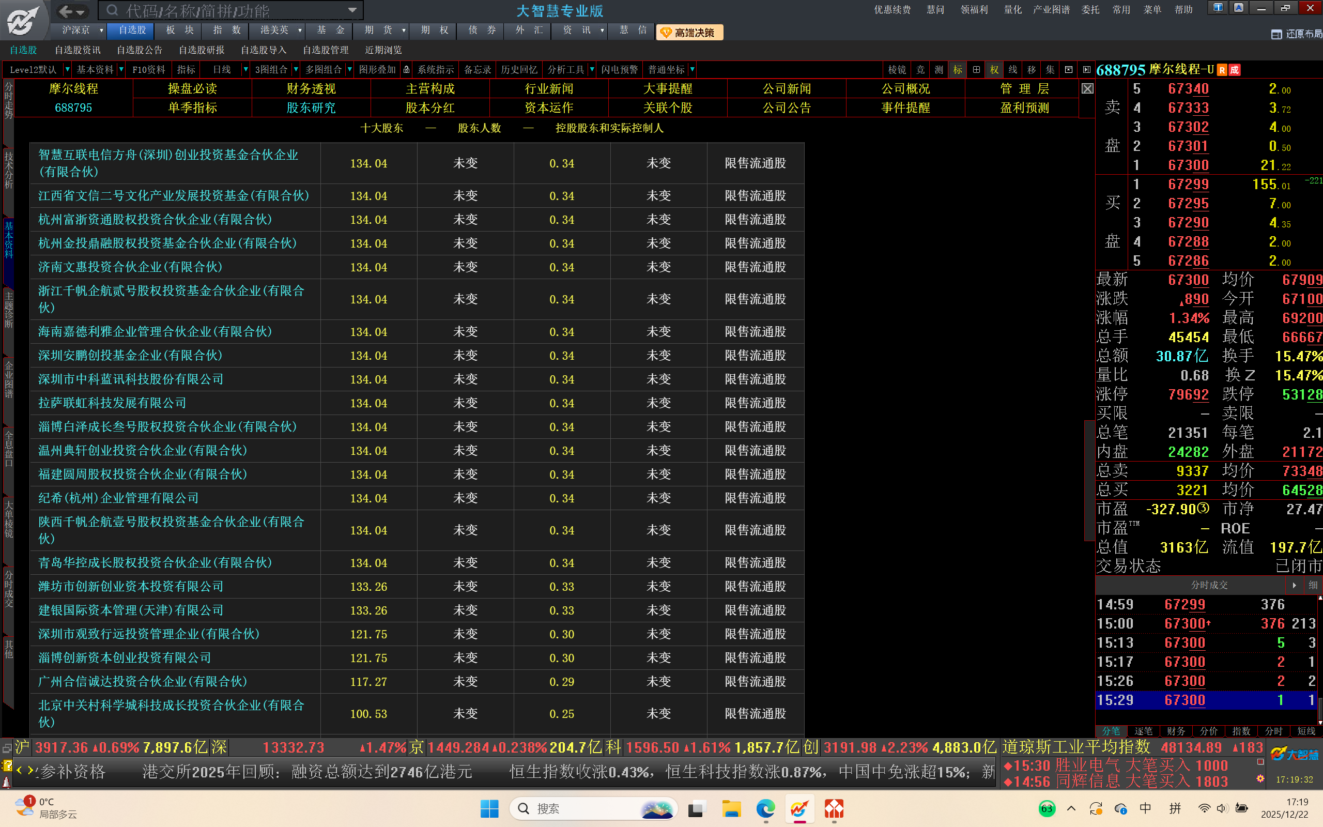Screen dimensions: 1323x827
Task: Click 还原布局 restore layout icon
Action: point(1276,34)
